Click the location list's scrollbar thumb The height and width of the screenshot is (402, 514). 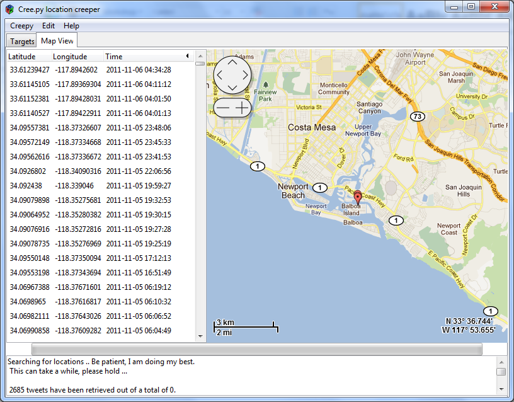pyautogui.click(x=200, y=64)
